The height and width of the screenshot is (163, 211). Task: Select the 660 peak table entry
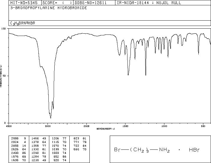pyautogui.click(x=80, y=149)
